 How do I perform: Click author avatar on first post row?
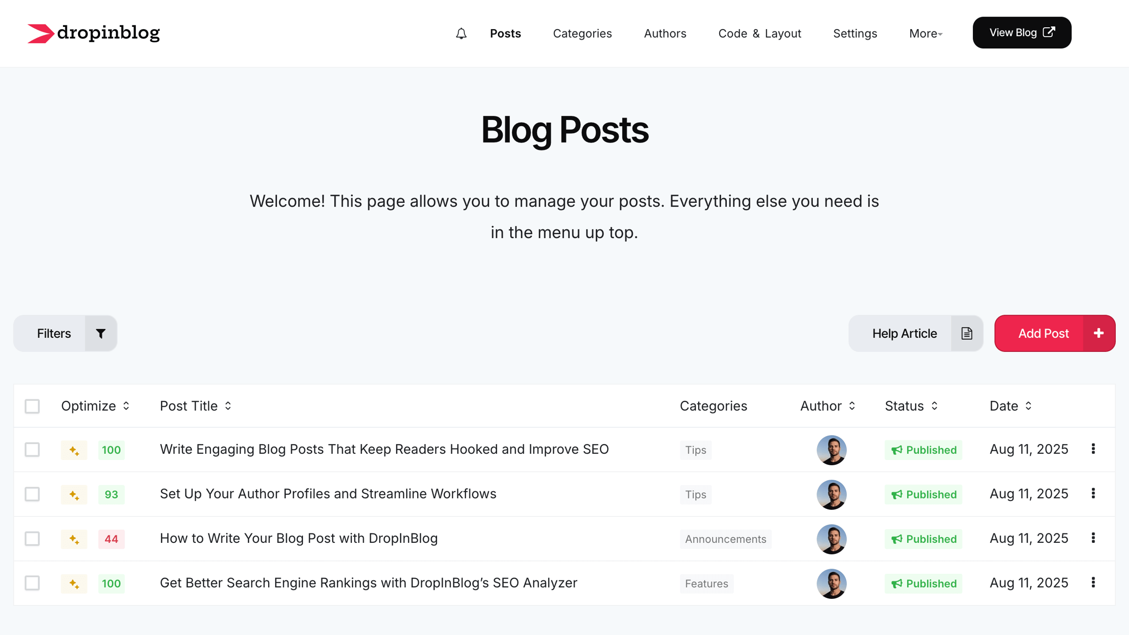click(x=831, y=450)
